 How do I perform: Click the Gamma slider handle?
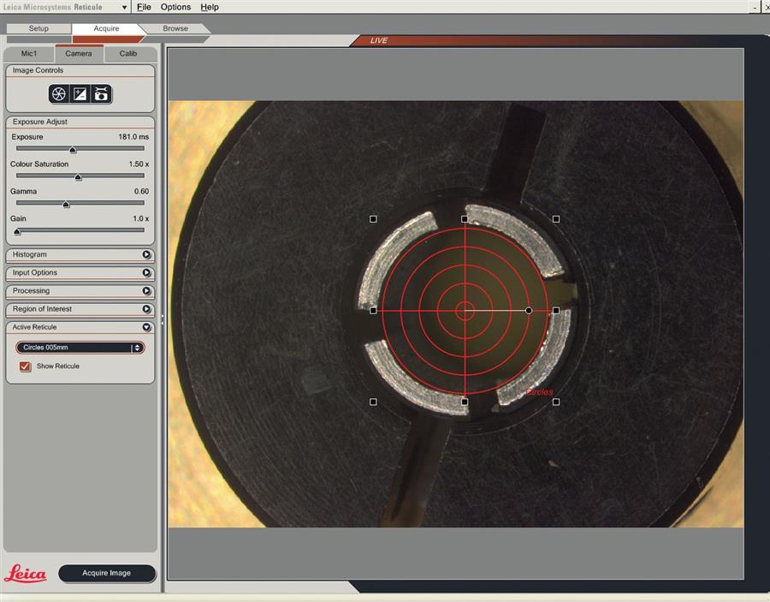tap(66, 204)
